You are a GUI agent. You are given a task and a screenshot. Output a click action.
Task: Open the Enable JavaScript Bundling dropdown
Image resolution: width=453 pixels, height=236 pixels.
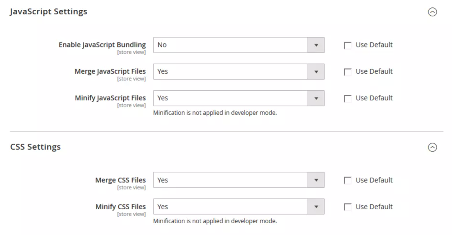(228, 45)
